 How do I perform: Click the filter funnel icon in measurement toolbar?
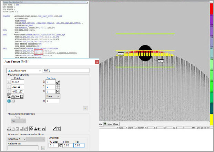click(59, 129)
